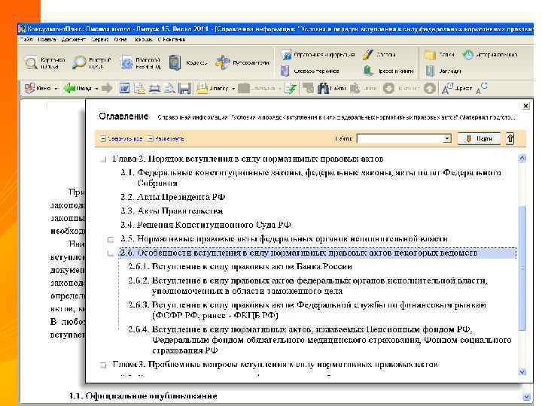Click the up-arrow button beside Найти
The image size is (542, 406).
click(x=510, y=138)
